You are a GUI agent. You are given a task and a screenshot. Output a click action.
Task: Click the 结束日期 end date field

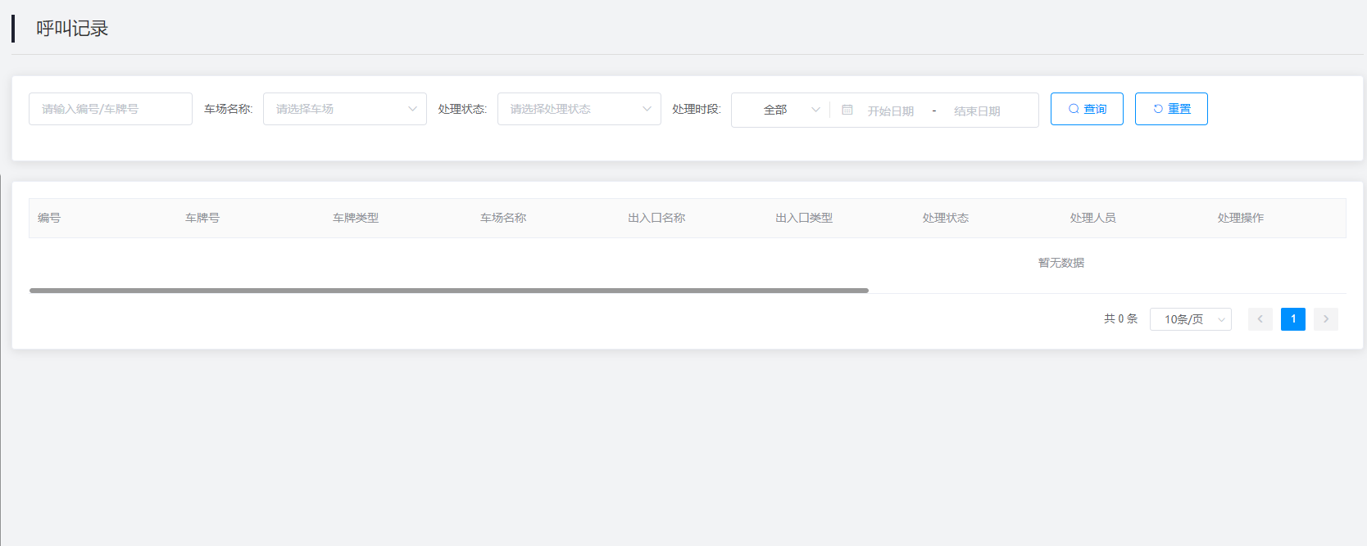pos(977,111)
